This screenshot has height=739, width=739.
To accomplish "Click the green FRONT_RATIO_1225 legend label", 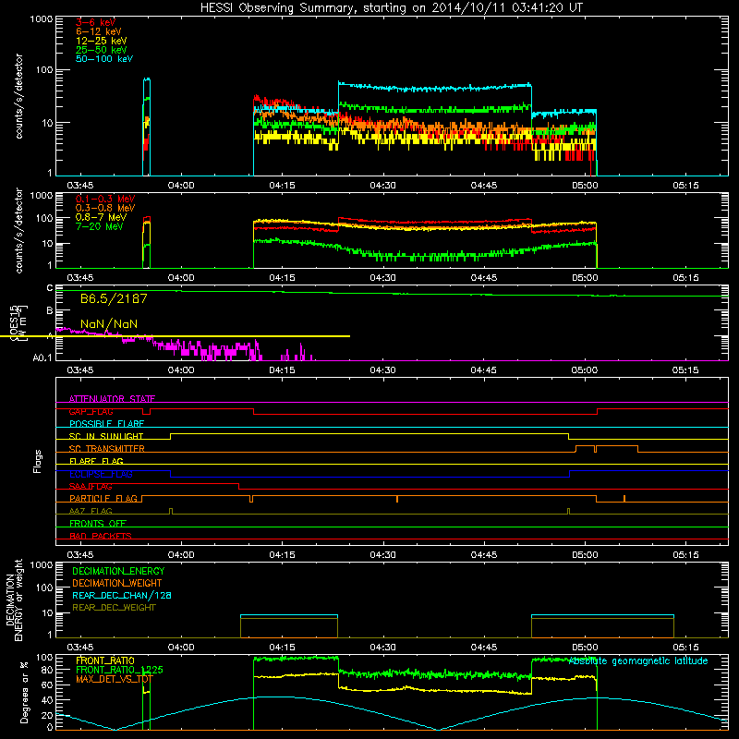I will click(119, 670).
